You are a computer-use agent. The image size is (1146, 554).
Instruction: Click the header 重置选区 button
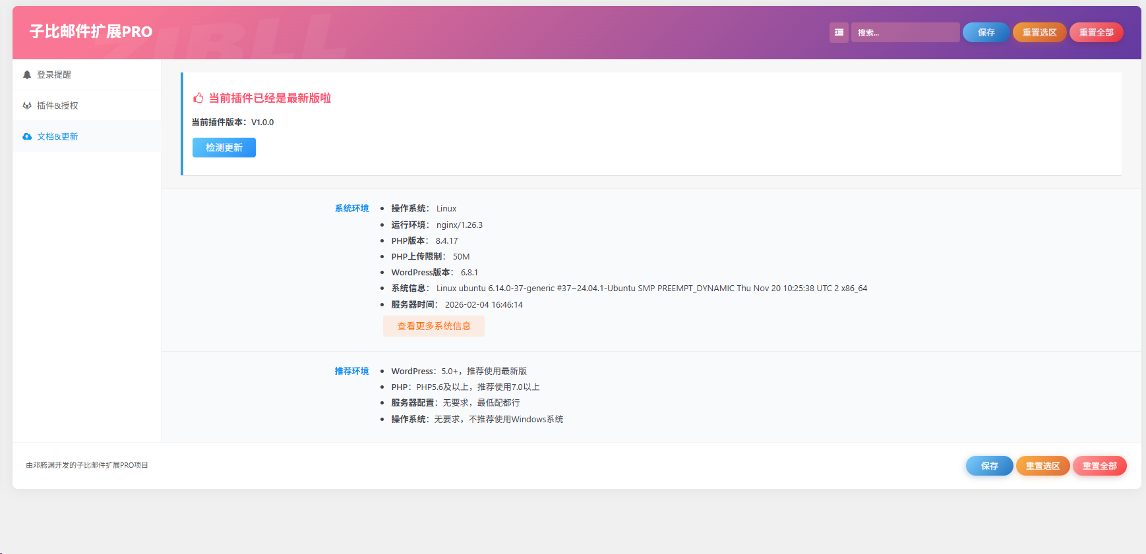[1039, 32]
